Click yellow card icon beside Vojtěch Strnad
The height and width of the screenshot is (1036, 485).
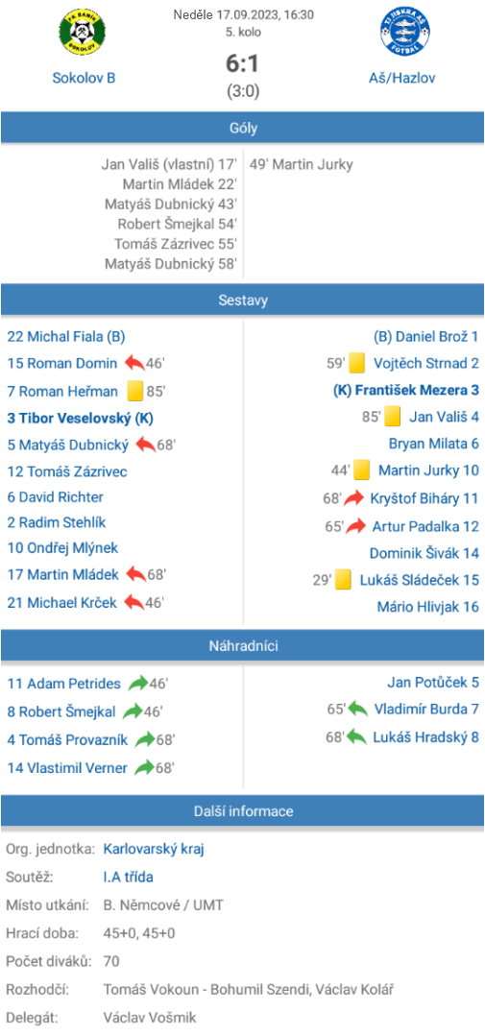point(357,363)
